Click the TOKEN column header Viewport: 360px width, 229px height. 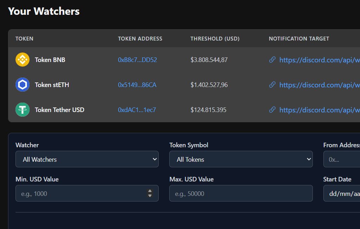[24, 38]
